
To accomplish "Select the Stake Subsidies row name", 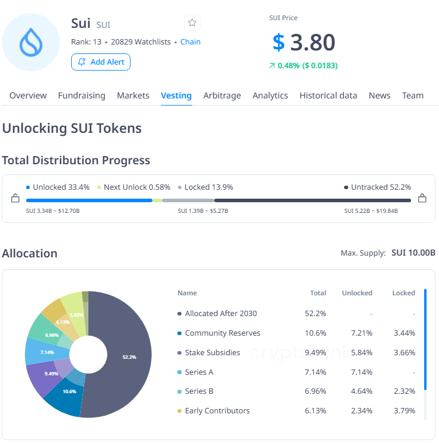I will tap(212, 353).
